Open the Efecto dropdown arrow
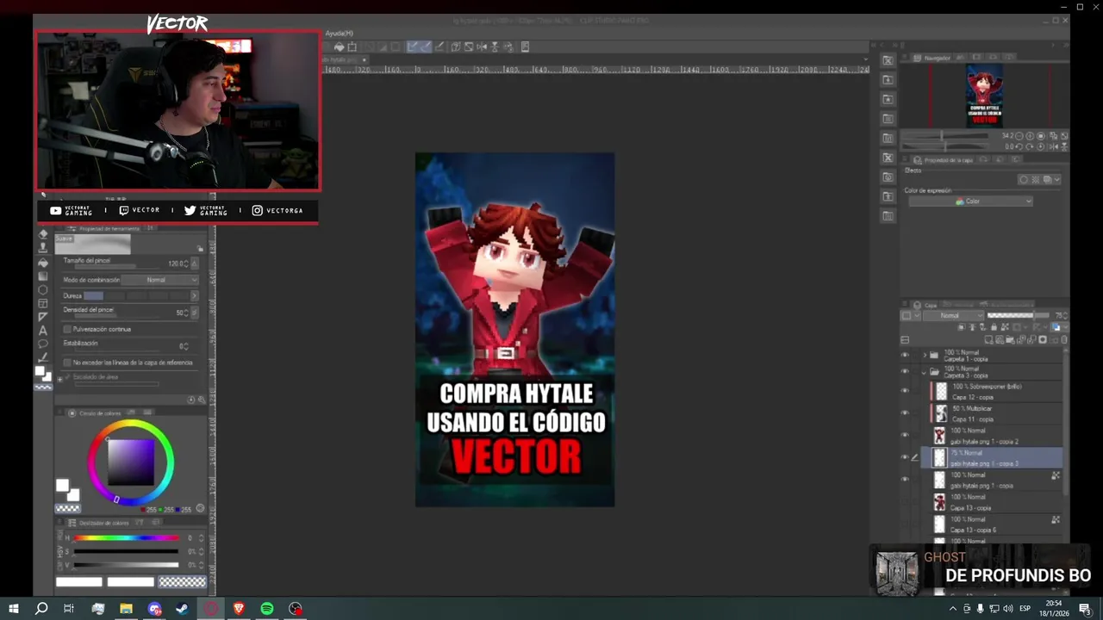This screenshot has height=620, width=1103. pyautogui.click(x=1056, y=179)
